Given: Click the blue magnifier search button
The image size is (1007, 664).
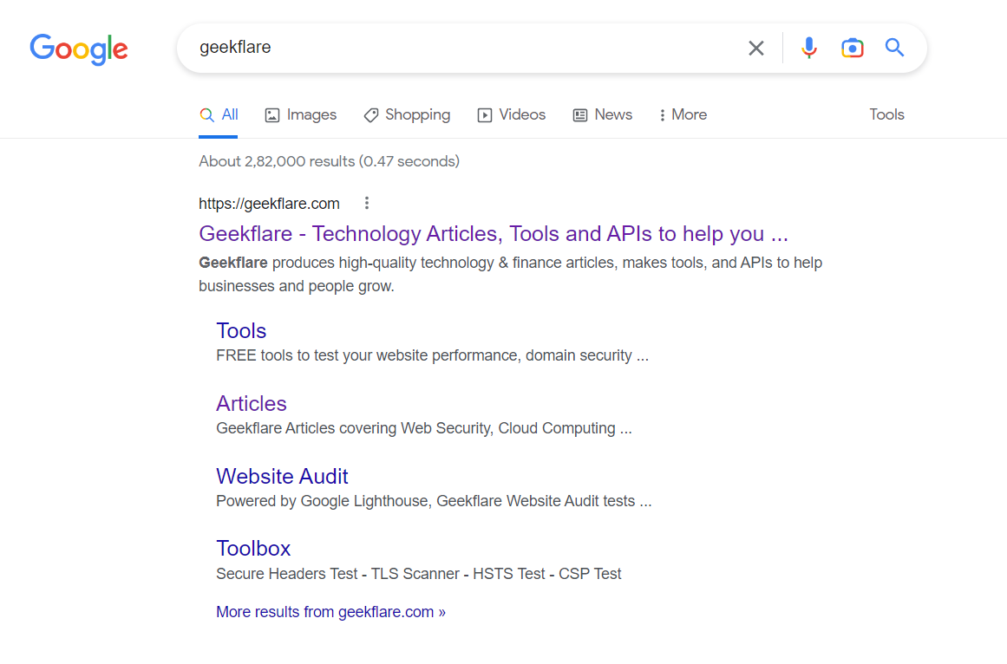Looking at the screenshot, I should [x=894, y=48].
